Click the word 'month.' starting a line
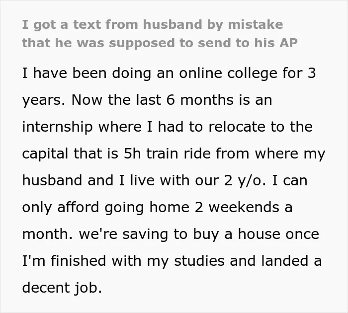The height and width of the screenshot is (313, 348). click(48, 234)
